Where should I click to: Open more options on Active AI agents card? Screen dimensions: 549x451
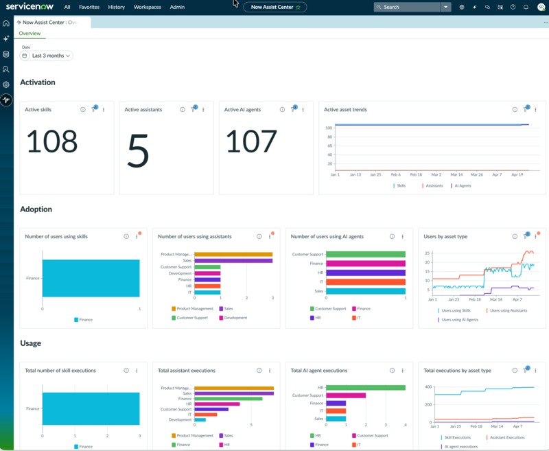click(x=303, y=110)
